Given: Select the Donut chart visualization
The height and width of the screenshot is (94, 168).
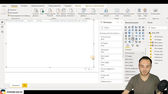Looking at the screenshot, I should click(x=140, y=33).
